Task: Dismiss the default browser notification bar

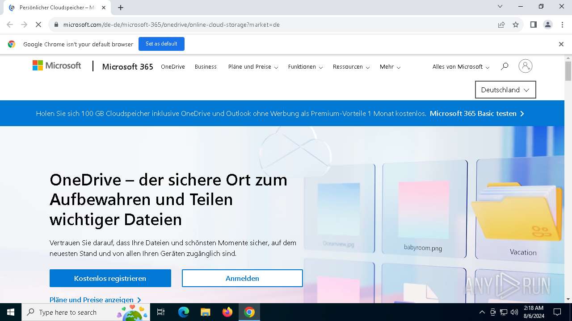Action: click(561, 44)
